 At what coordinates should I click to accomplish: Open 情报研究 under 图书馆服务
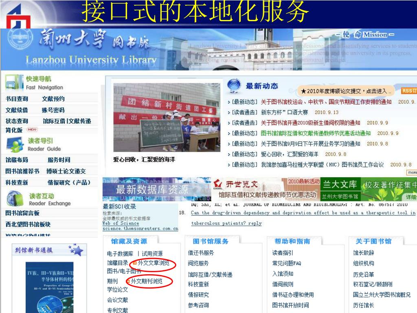(x=198, y=295)
